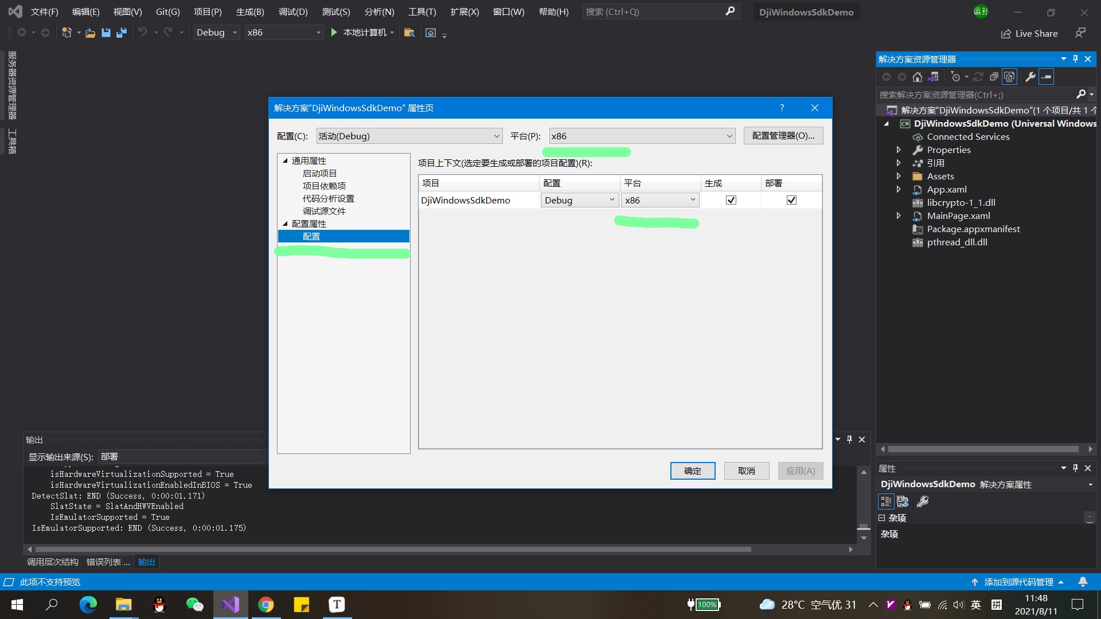Open Chrome from the taskbar

coord(266,605)
